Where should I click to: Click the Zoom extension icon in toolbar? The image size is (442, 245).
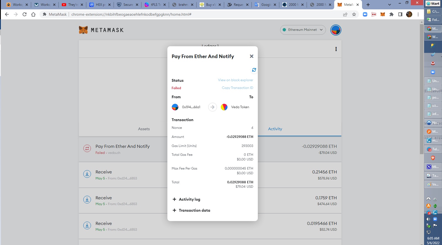click(365, 14)
